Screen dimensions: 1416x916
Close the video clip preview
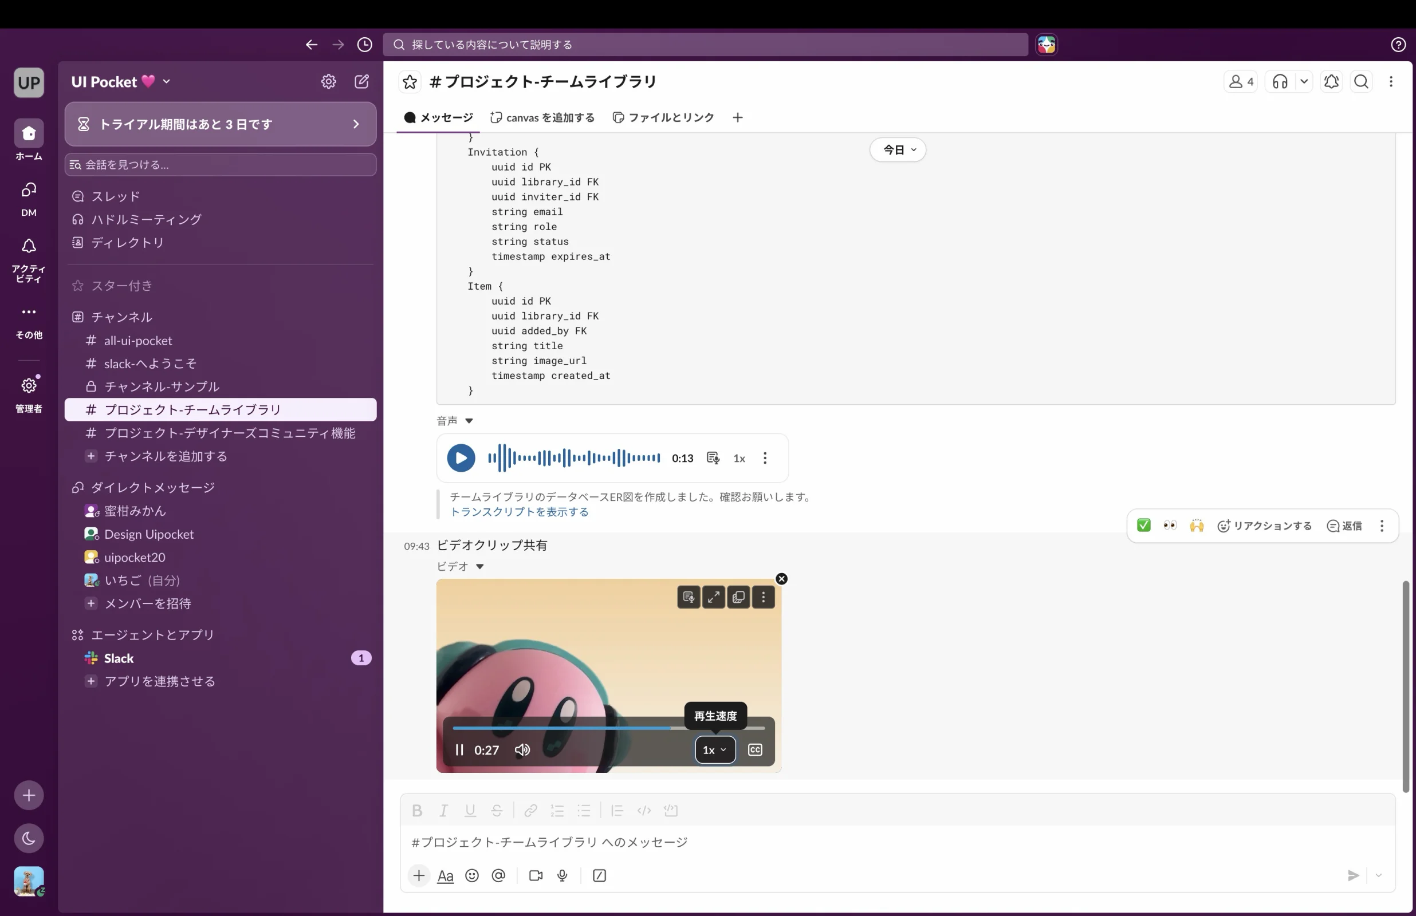[782, 579]
